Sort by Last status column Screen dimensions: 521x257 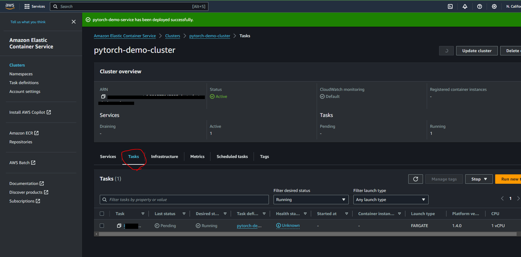click(184, 214)
